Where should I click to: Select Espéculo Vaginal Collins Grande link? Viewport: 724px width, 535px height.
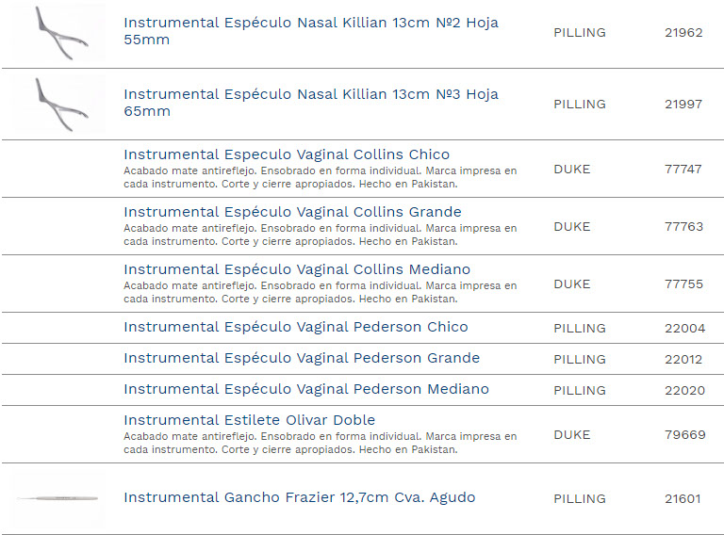[292, 212]
